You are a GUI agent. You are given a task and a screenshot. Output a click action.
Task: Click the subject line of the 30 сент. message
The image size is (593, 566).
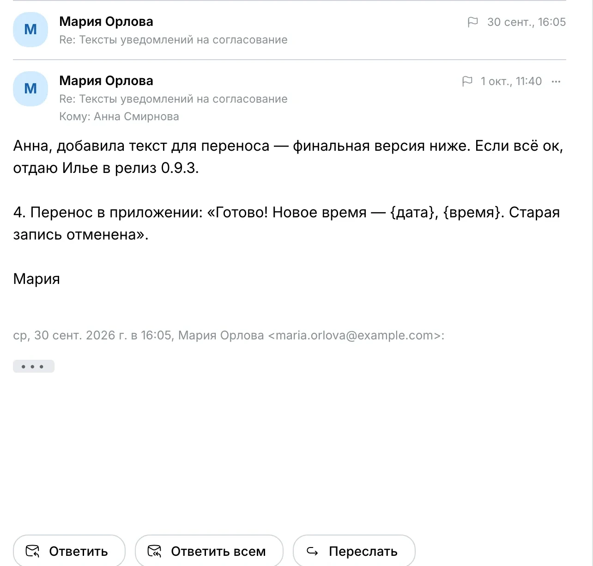pos(173,40)
